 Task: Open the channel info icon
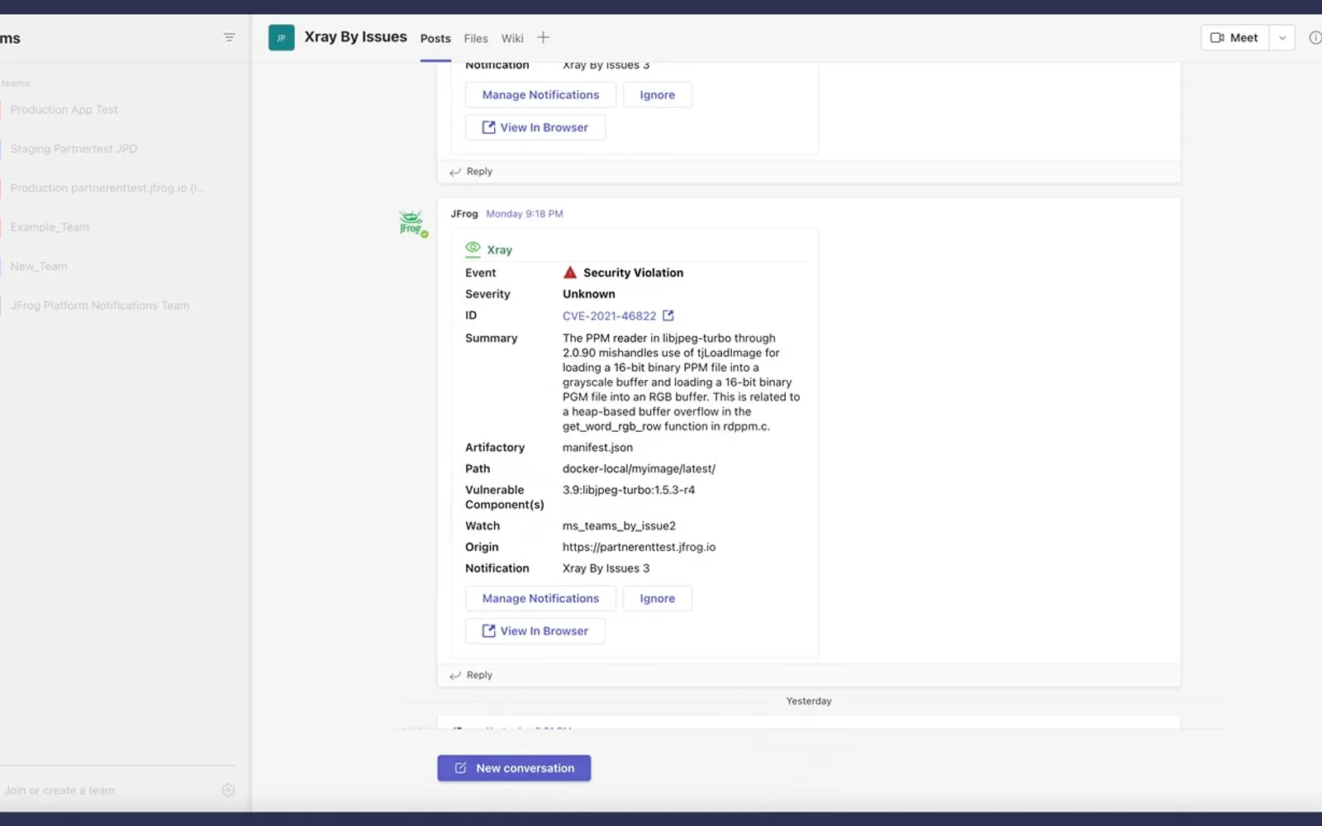click(1315, 38)
